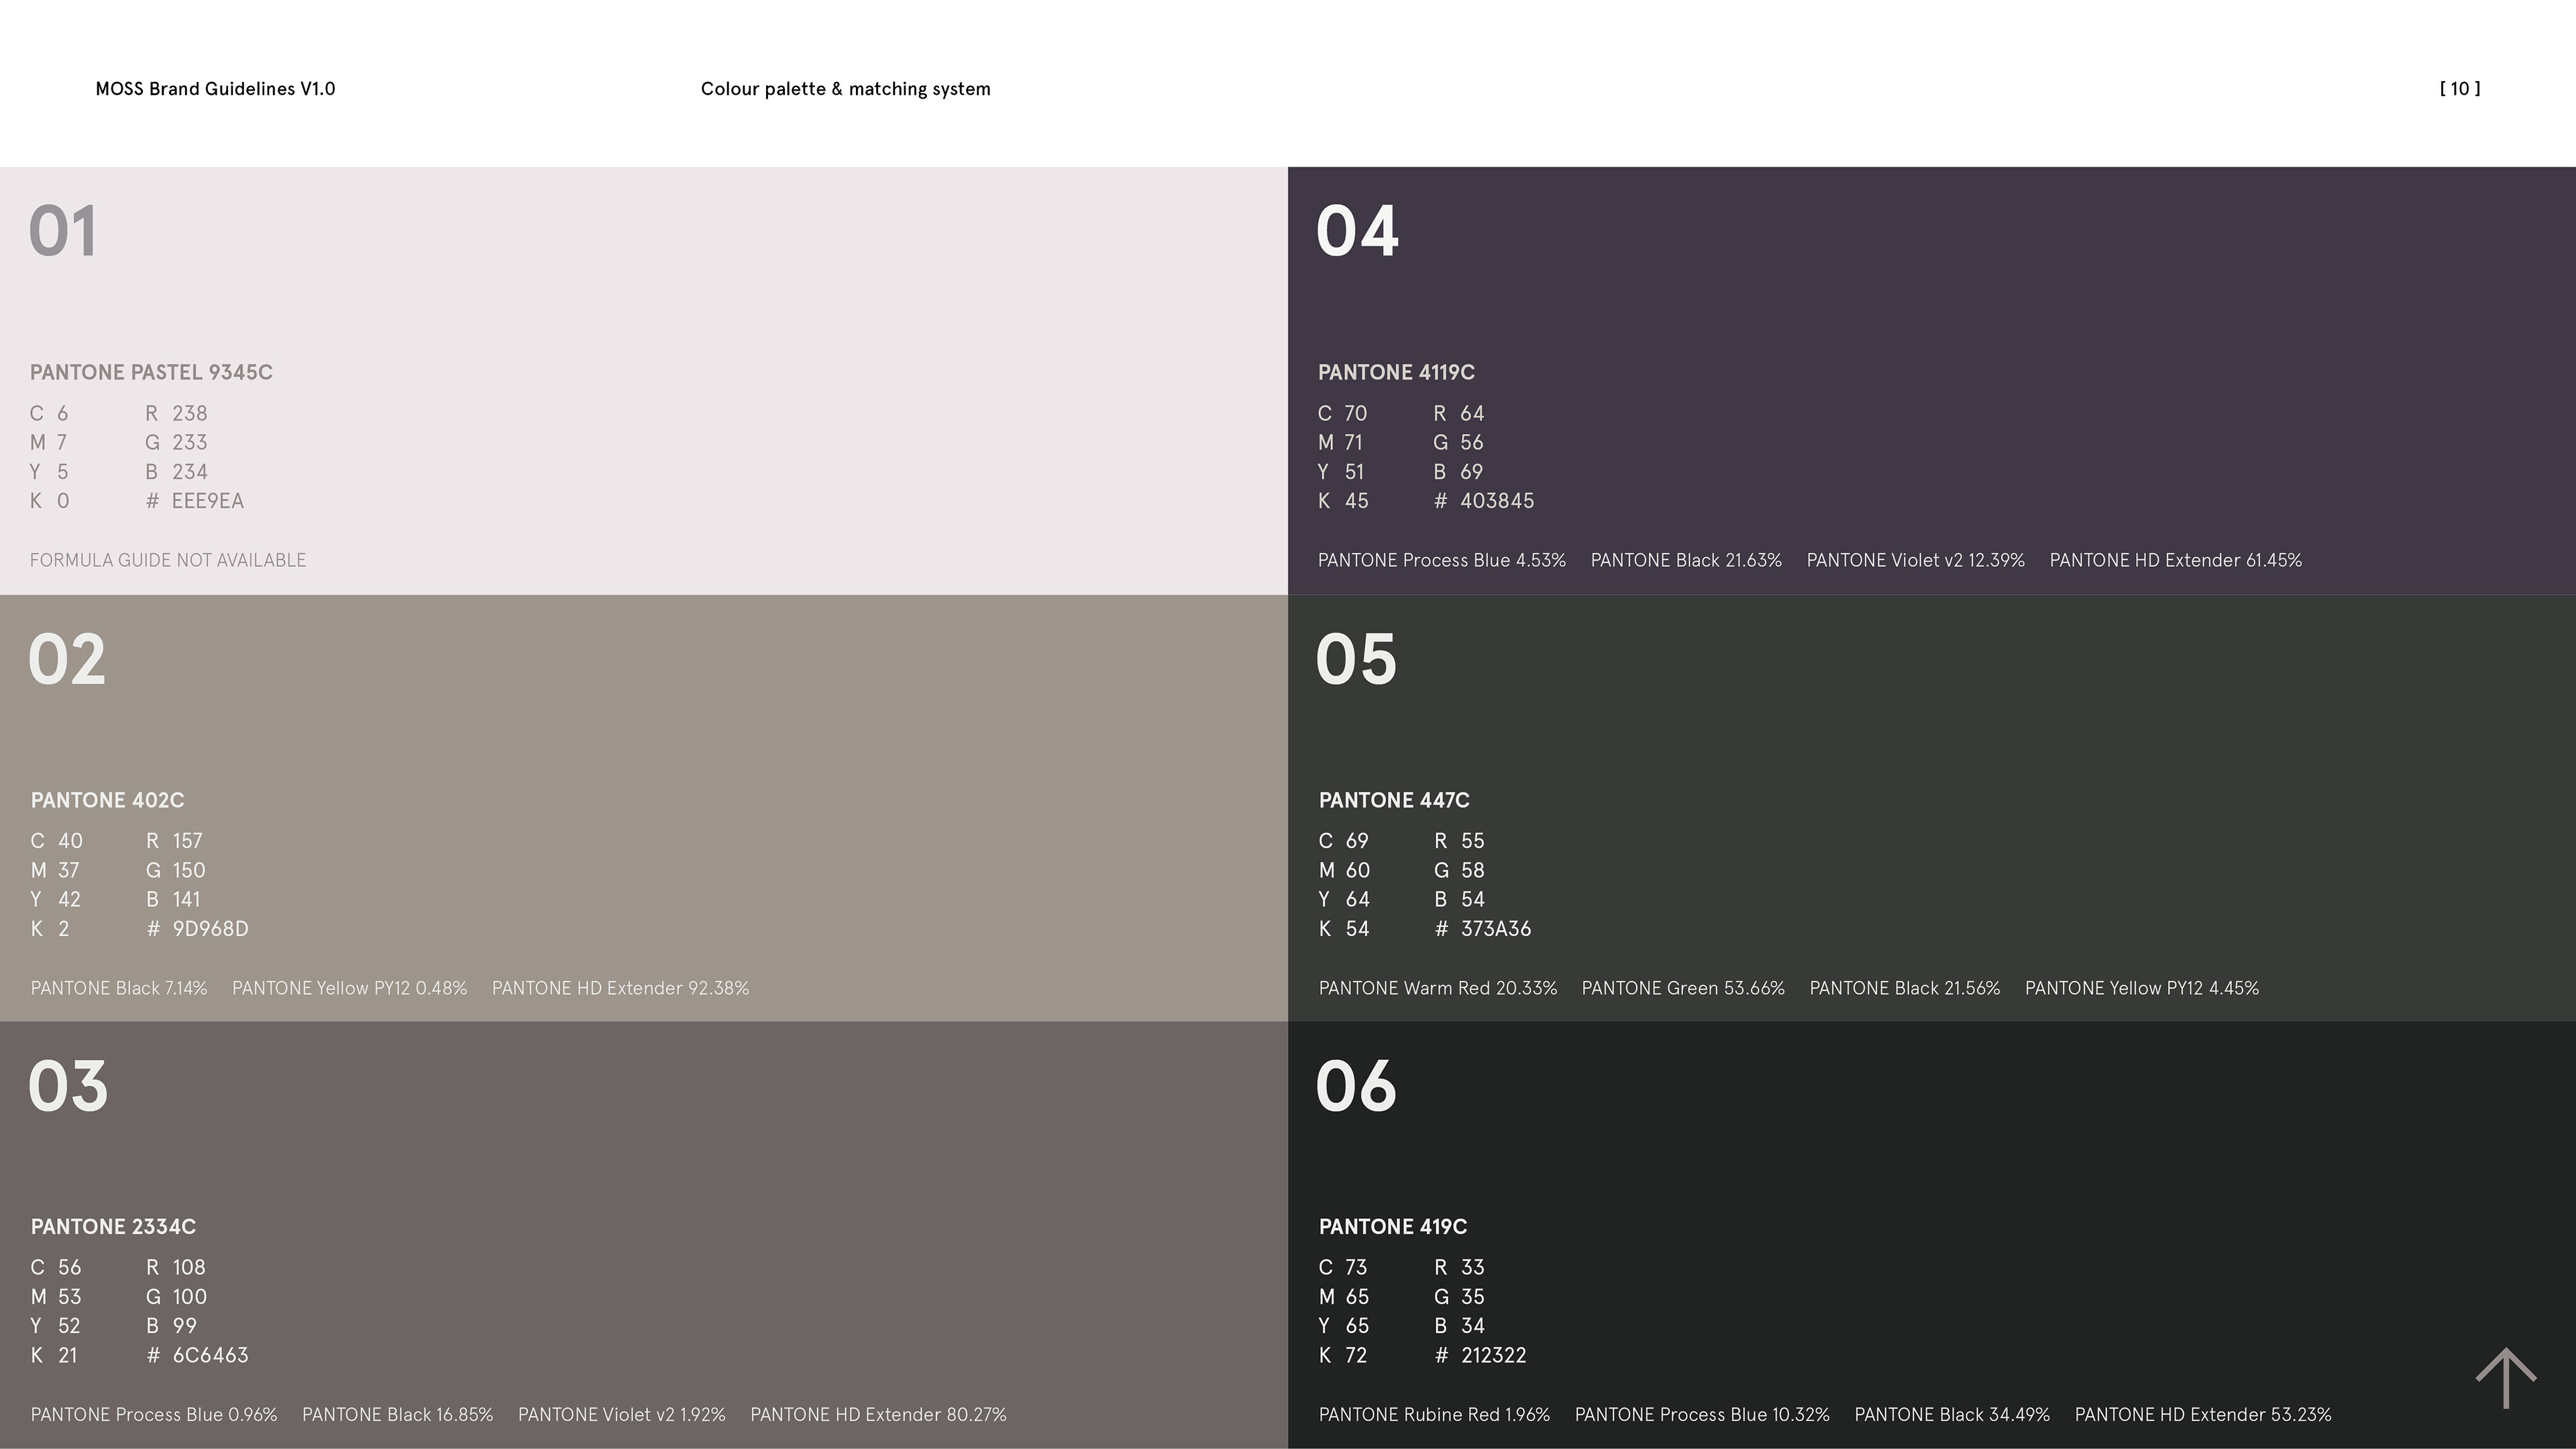Click PANTONE Warm Red 20.33% text
Viewport: 2576px width, 1449px height.
(1438, 988)
